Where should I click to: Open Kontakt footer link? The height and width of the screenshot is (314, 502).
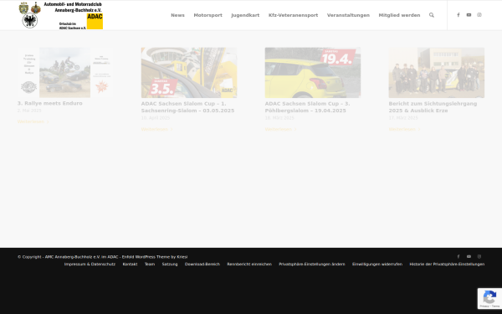point(130,264)
